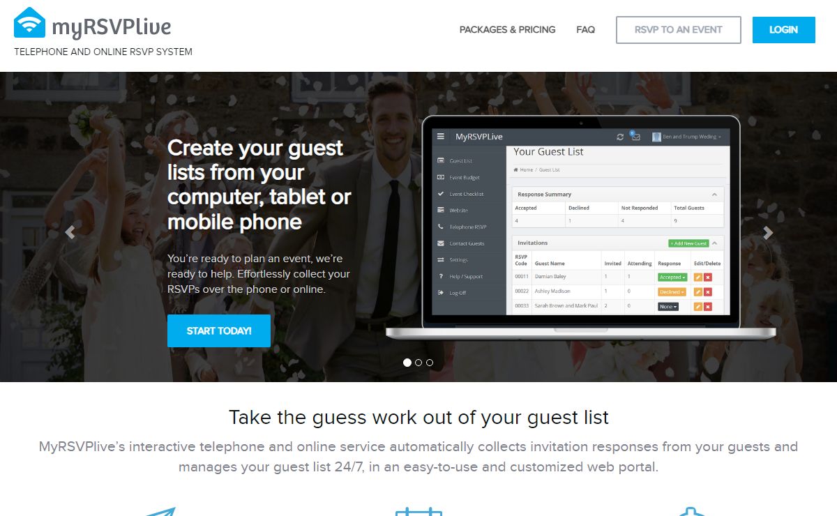Open Packages & Pricing menu item
837x516 pixels.
click(x=507, y=30)
